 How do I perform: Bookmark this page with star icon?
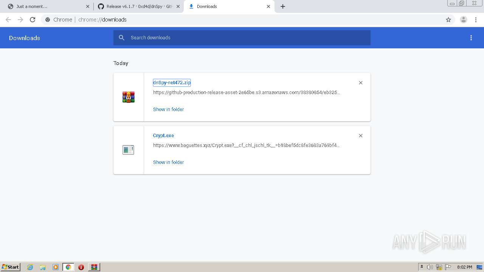448,20
